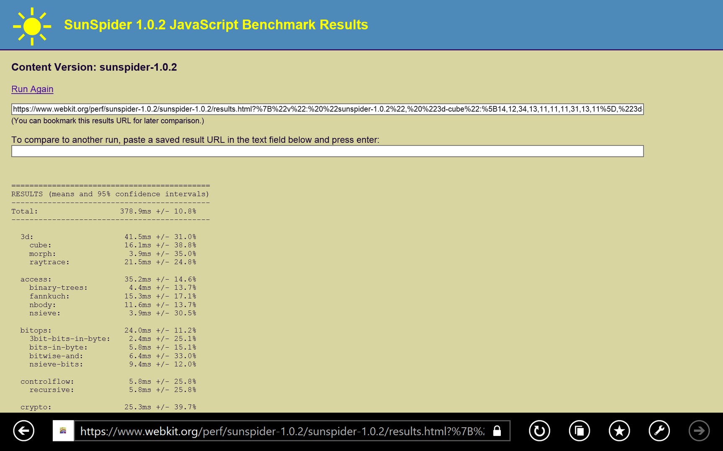
Task: Click the SunSpider sun logo
Action: (32, 26)
